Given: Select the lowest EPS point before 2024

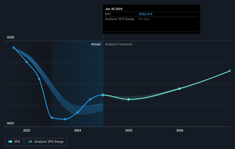Looking at the screenshot, I should coord(65,119).
